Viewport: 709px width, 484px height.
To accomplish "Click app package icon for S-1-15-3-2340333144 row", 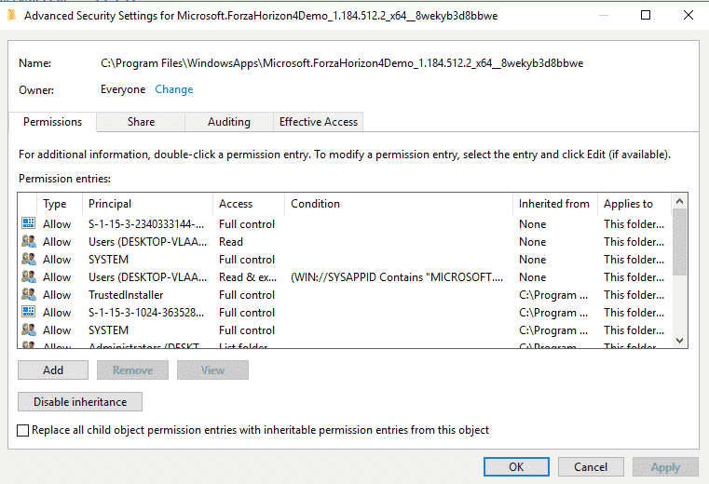I will click(29, 223).
